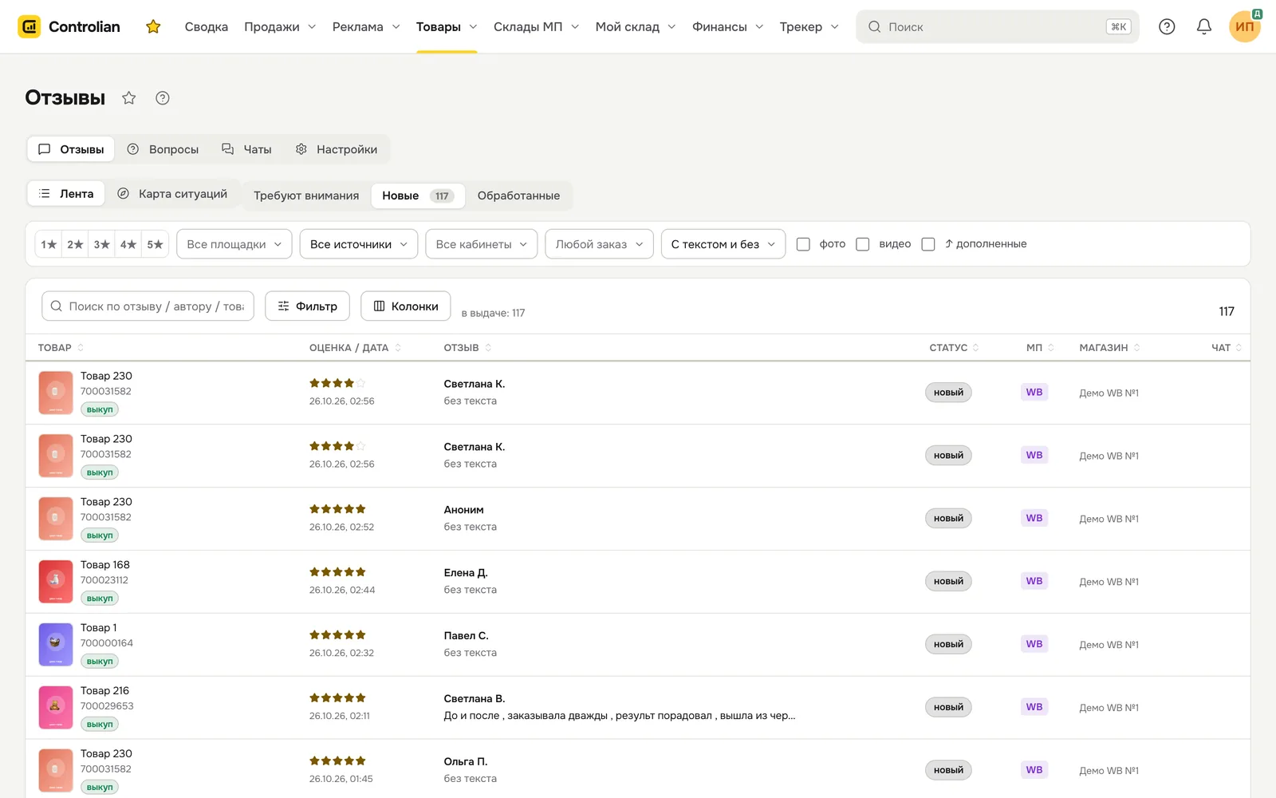
Task: Open the help question-mark icon in header
Action: tap(1167, 27)
